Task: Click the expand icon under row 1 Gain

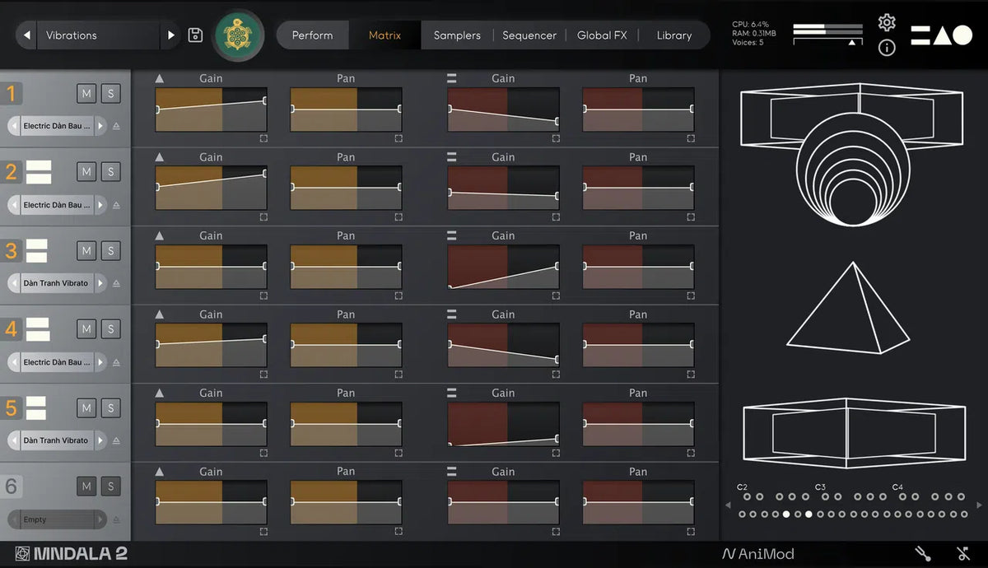Action: pyautogui.click(x=263, y=138)
